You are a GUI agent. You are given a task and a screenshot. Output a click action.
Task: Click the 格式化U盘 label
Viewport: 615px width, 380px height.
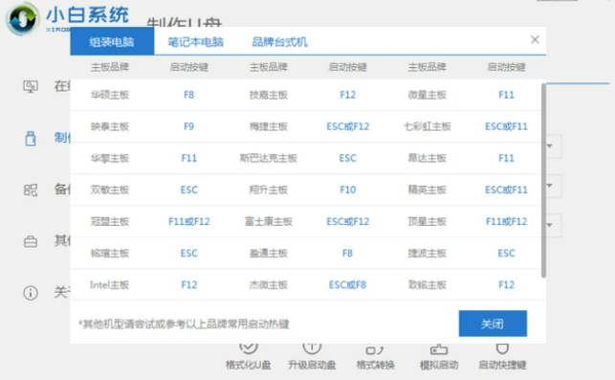pos(249,365)
